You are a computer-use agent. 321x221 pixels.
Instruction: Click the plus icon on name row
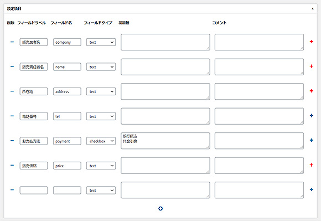312,66
